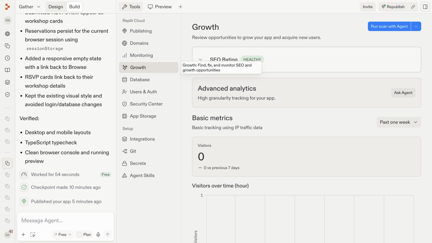Select Growth in the tools list

click(x=148, y=67)
